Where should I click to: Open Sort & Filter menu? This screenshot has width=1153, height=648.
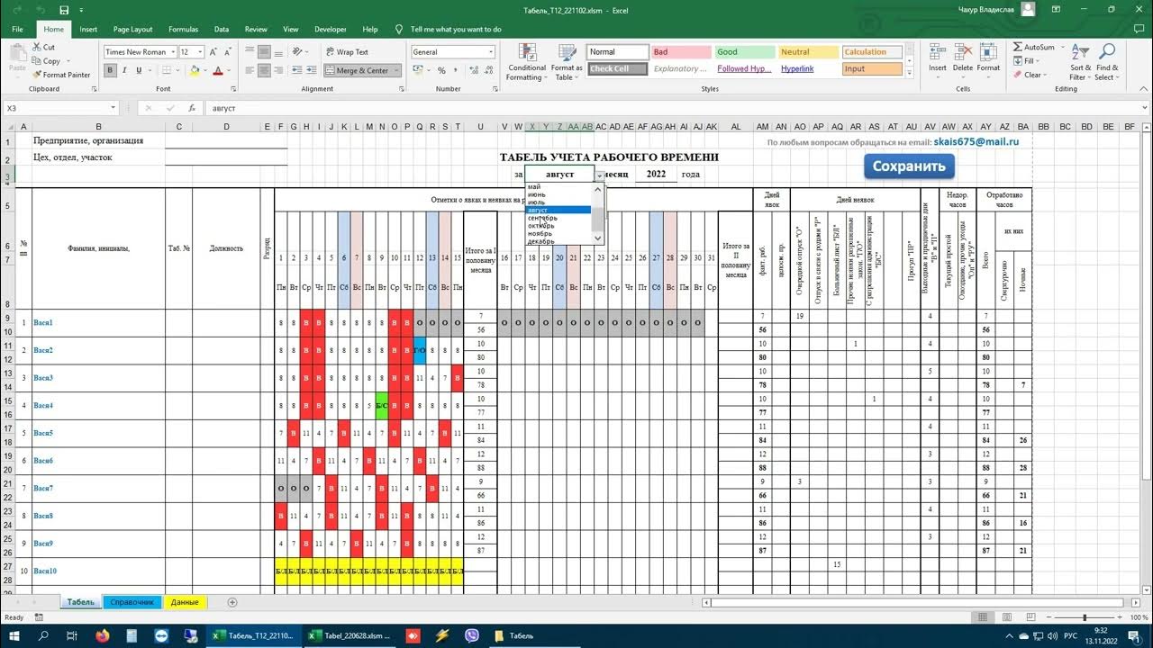tap(1081, 62)
